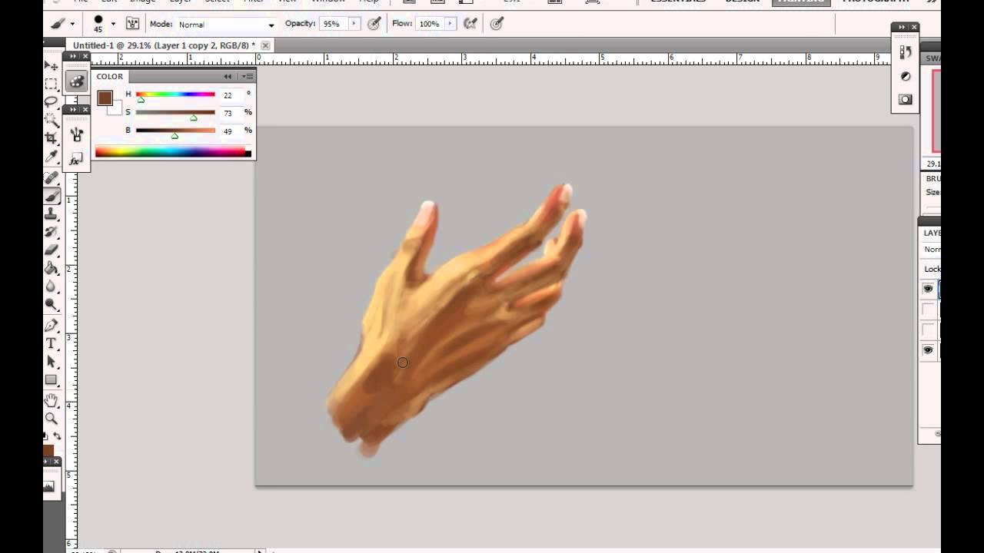984x553 pixels.
Task: Click the saturation value field
Action: point(231,113)
